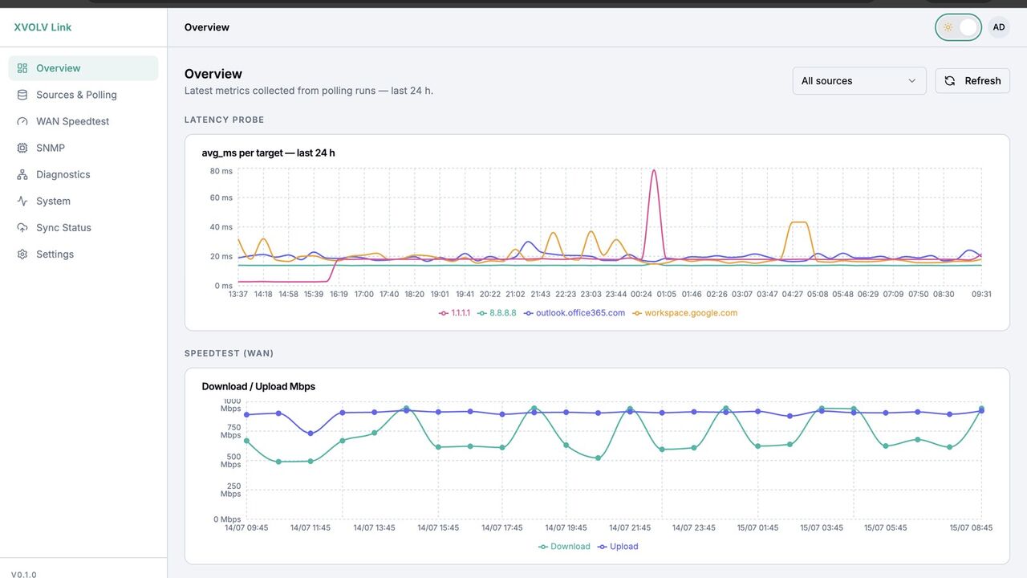The width and height of the screenshot is (1027, 578).
Task: Go to Sources & Polling
Action: (83, 95)
